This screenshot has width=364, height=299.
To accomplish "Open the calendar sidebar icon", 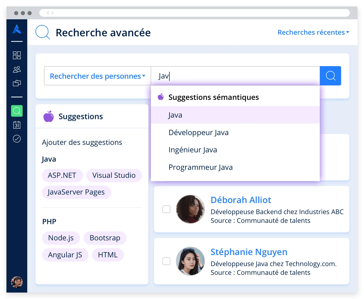I will (17, 125).
